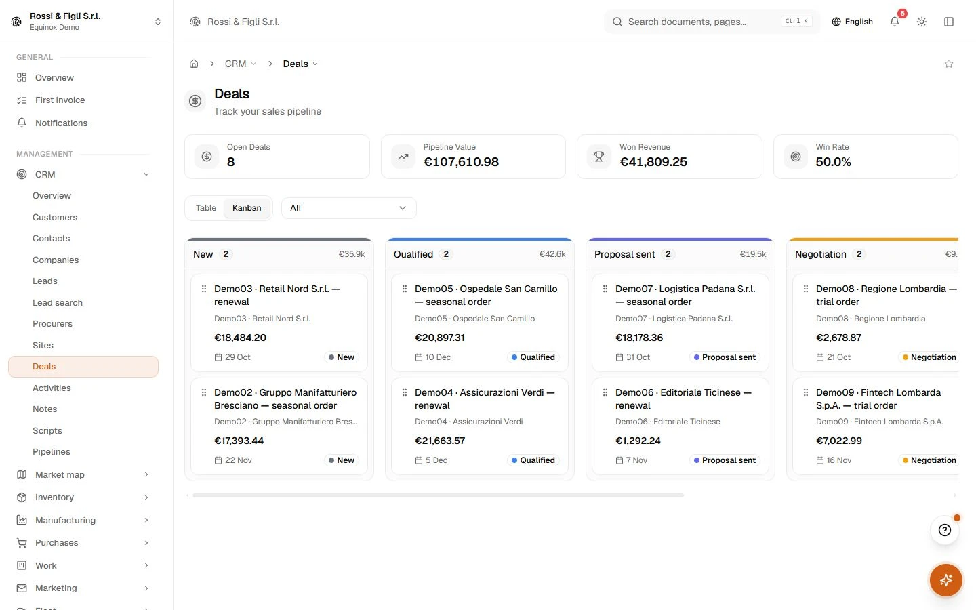976x610 pixels.
Task: Click the Won Revenue trophy icon
Action: (x=599, y=157)
